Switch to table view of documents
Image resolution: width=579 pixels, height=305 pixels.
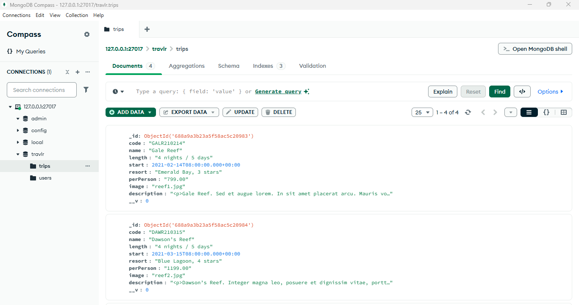(563, 112)
